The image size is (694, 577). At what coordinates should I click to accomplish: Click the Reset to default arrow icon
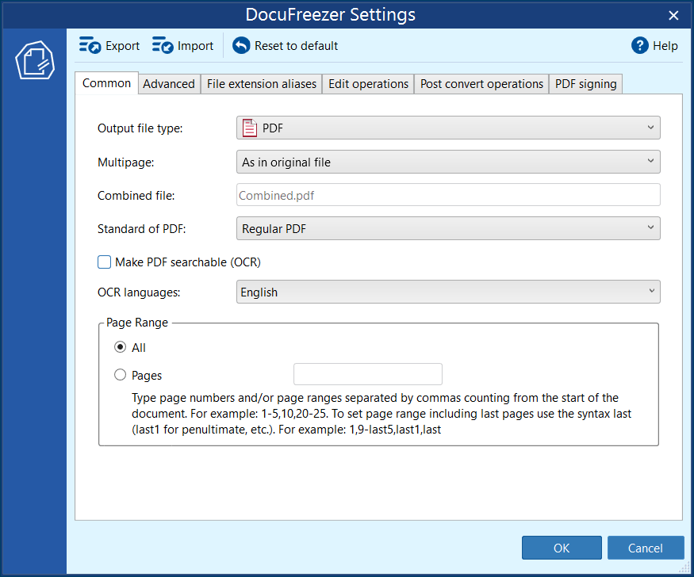(x=241, y=45)
